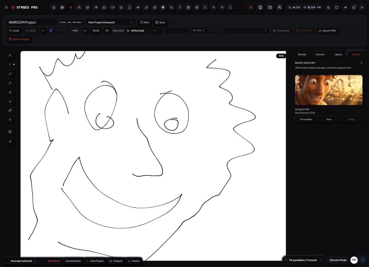Select the image add tool in left toolbar

click(10, 132)
